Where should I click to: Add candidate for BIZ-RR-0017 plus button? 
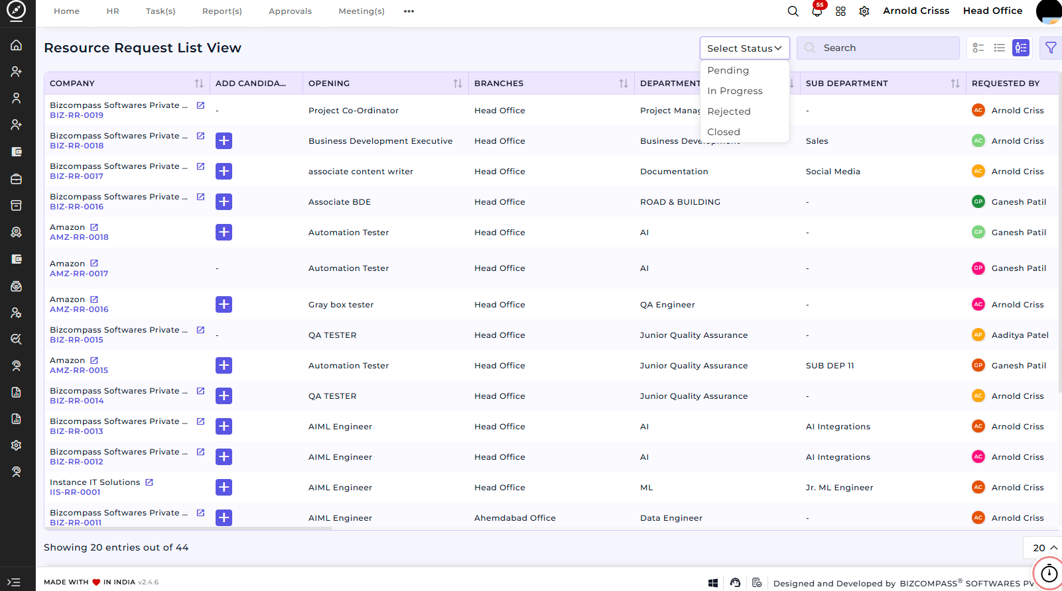(x=224, y=171)
